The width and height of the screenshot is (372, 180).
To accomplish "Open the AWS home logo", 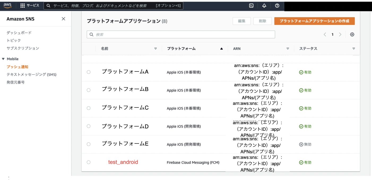I will click(7, 6).
